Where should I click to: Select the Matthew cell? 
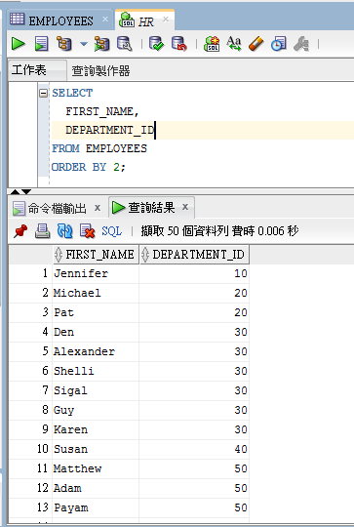point(96,468)
